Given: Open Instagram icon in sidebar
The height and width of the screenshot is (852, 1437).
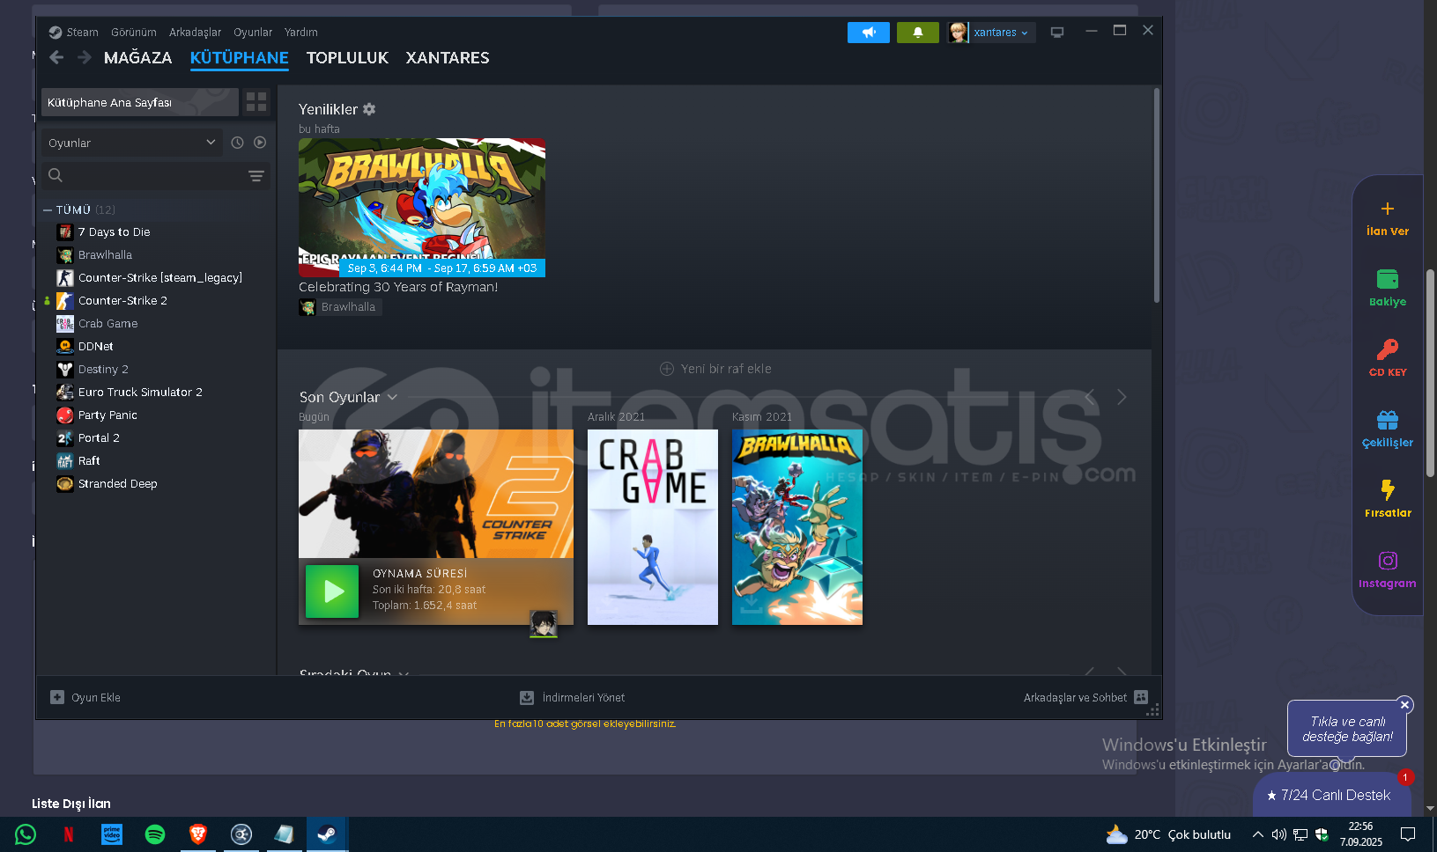Looking at the screenshot, I should click(x=1388, y=561).
